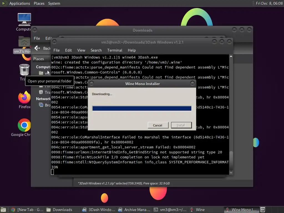Viewport: 284px width, 213px height.
Task: Select Browse Network icon in Places sidebar
Action: [41, 105]
